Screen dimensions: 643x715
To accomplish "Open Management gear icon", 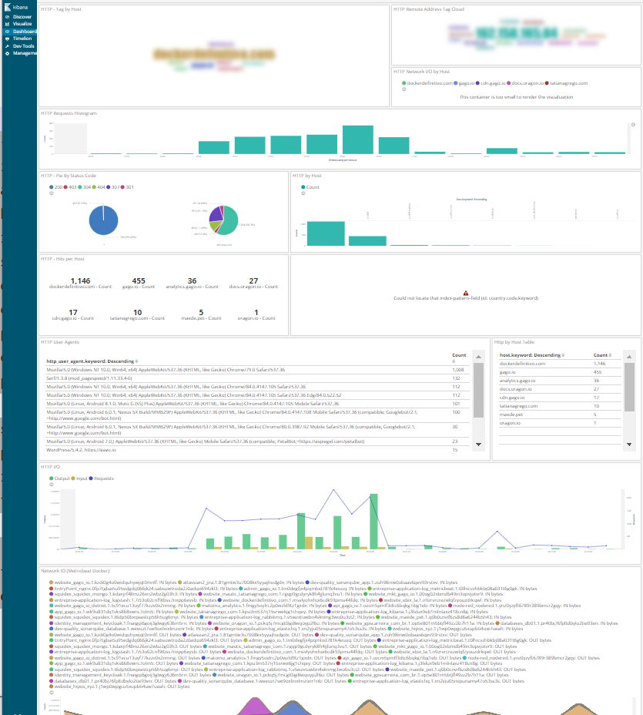I will (7, 53).
